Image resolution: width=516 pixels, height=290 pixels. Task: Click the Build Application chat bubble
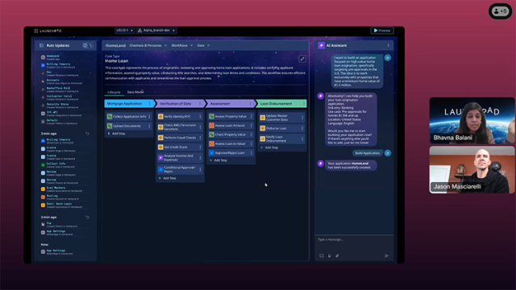coord(368,153)
